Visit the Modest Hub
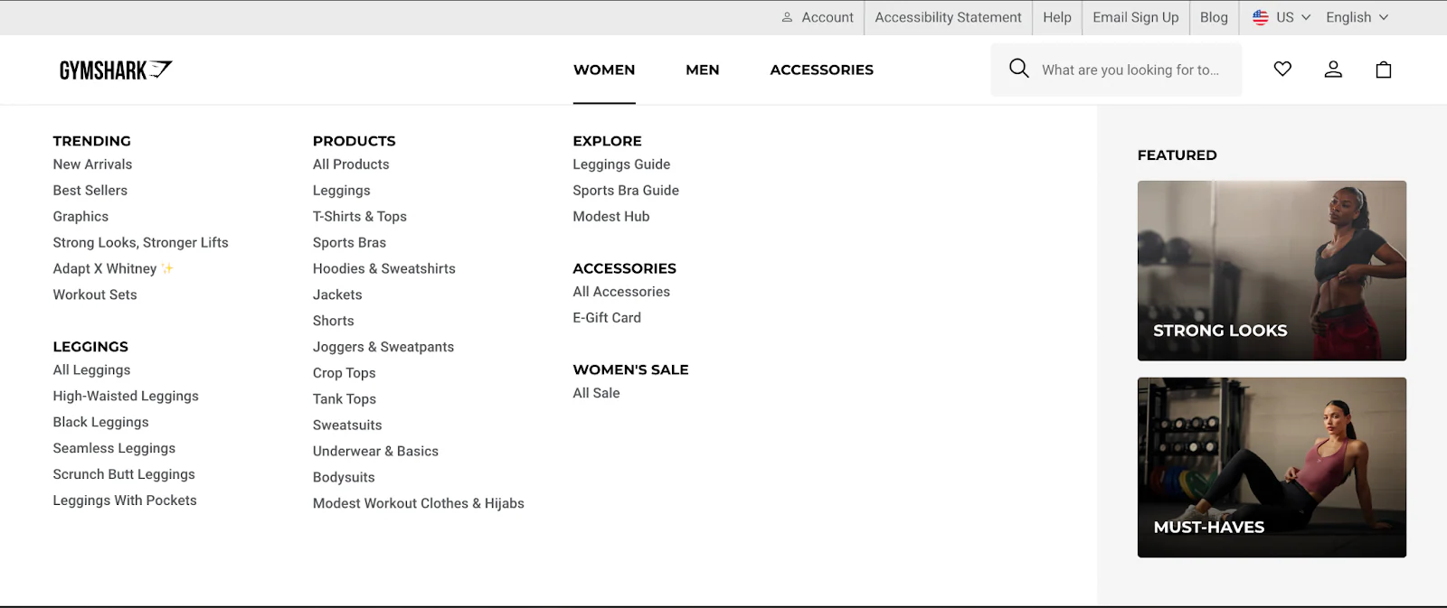This screenshot has width=1447, height=608. coord(611,217)
